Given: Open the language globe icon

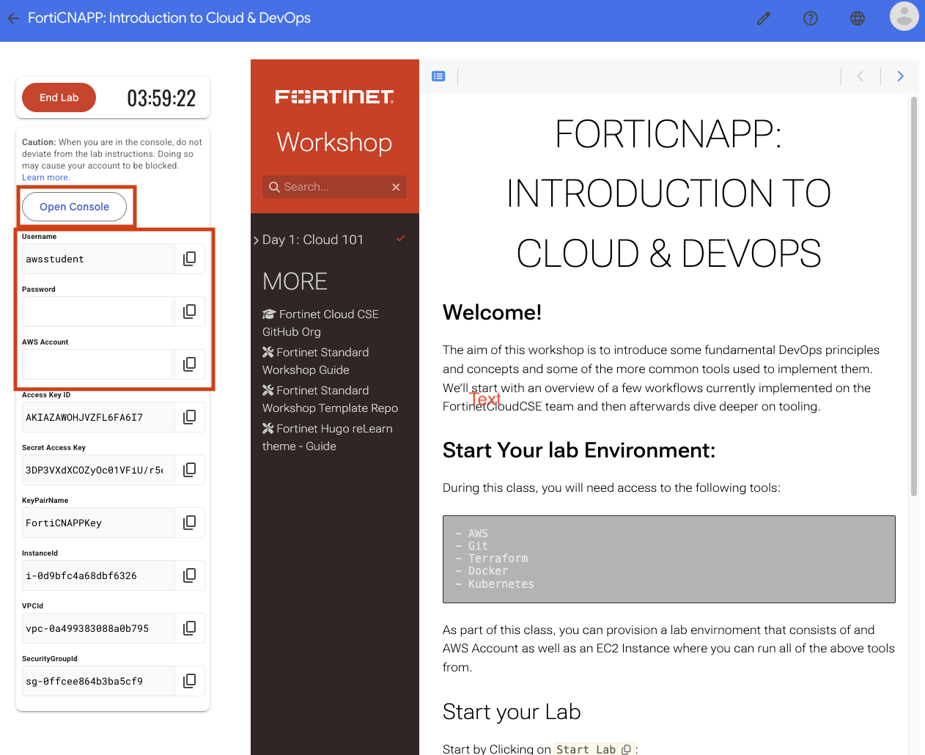Looking at the screenshot, I should [858, 18].
